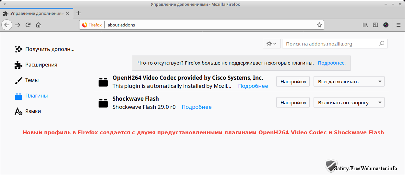Open the Firefox hamburger menu

[399, 25]
